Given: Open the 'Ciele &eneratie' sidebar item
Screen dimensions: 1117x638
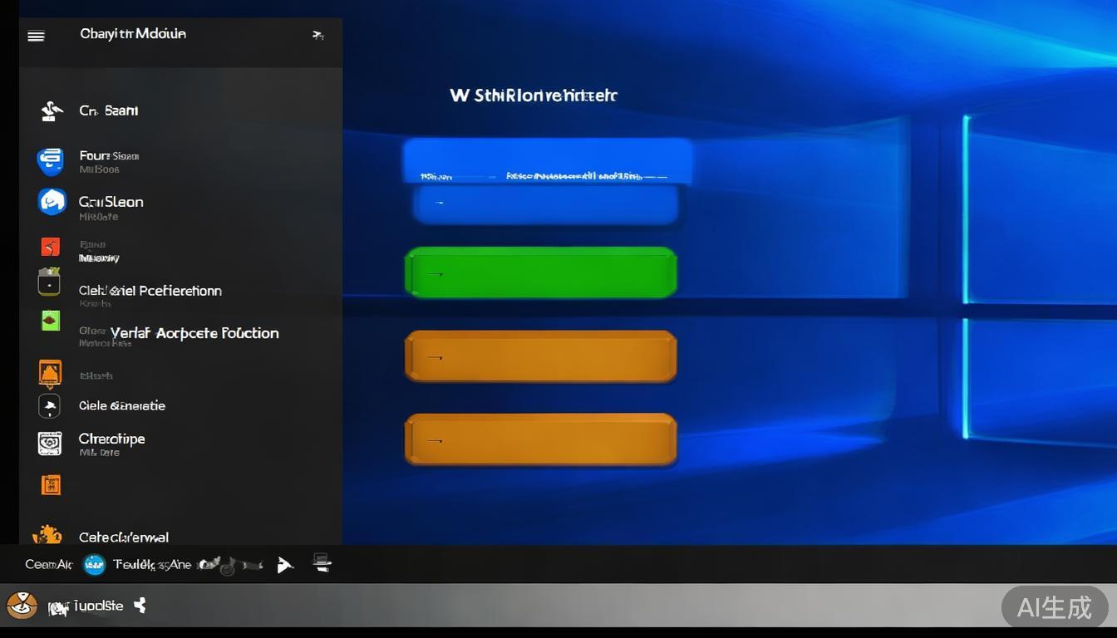Looking at the screenshot, I should 122,405.
